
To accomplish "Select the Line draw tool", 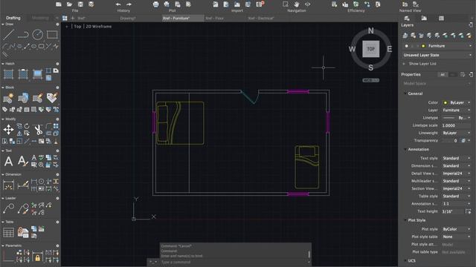I will pyautogui.click(x=8, y=35).
